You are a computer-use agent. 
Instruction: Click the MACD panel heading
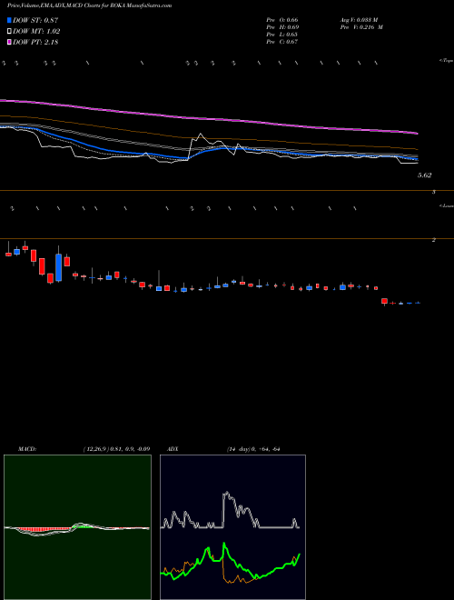click(x=27, y=449)
